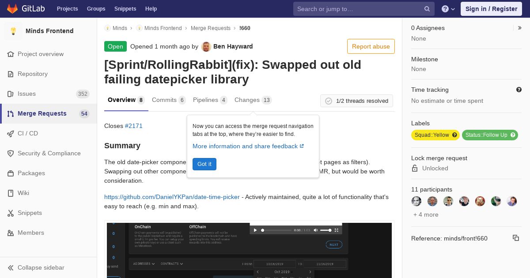Open the Projects menu
530x278 pixels.
[x=67, y=9]
